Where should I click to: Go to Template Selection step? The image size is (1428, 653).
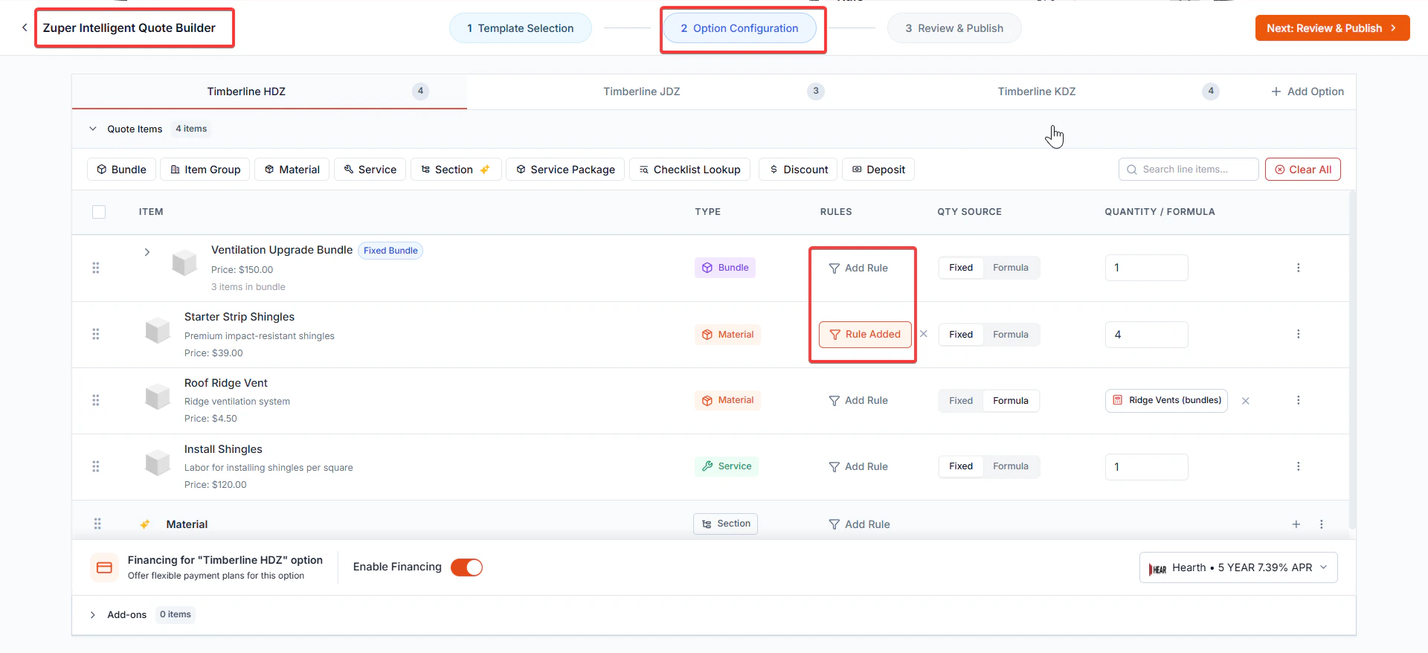point(521,28)
